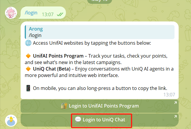Screen dimensions: 191x129
Task: Click external-link arrow on Login to UniQ Chat button
Action: [175, 117]
